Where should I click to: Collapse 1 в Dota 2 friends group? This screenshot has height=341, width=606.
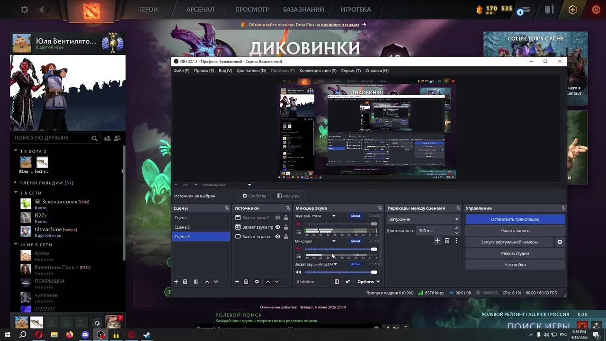coord(16,151)
